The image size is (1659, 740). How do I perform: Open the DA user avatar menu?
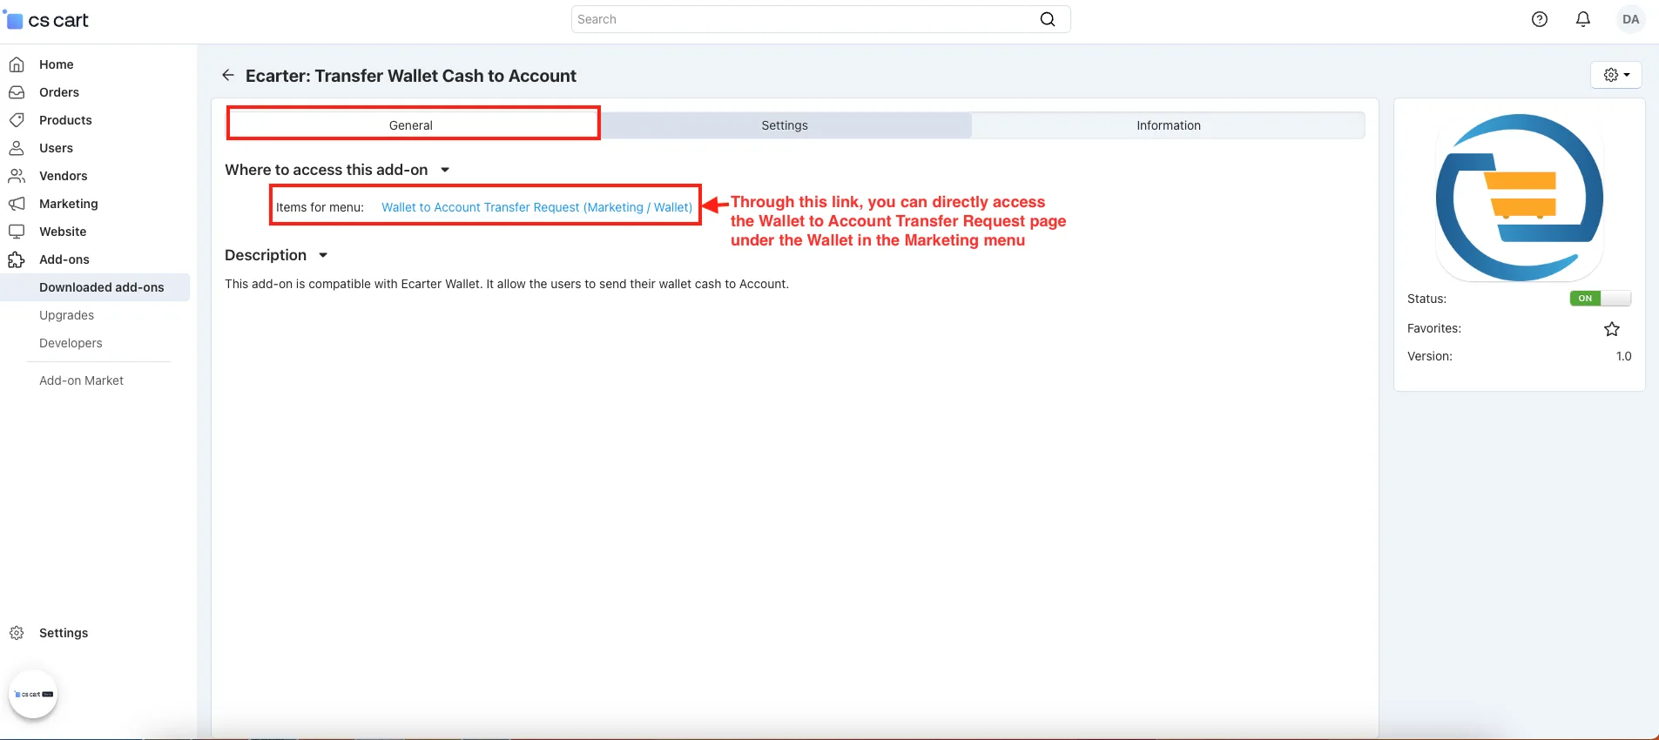click(1631, 19)
